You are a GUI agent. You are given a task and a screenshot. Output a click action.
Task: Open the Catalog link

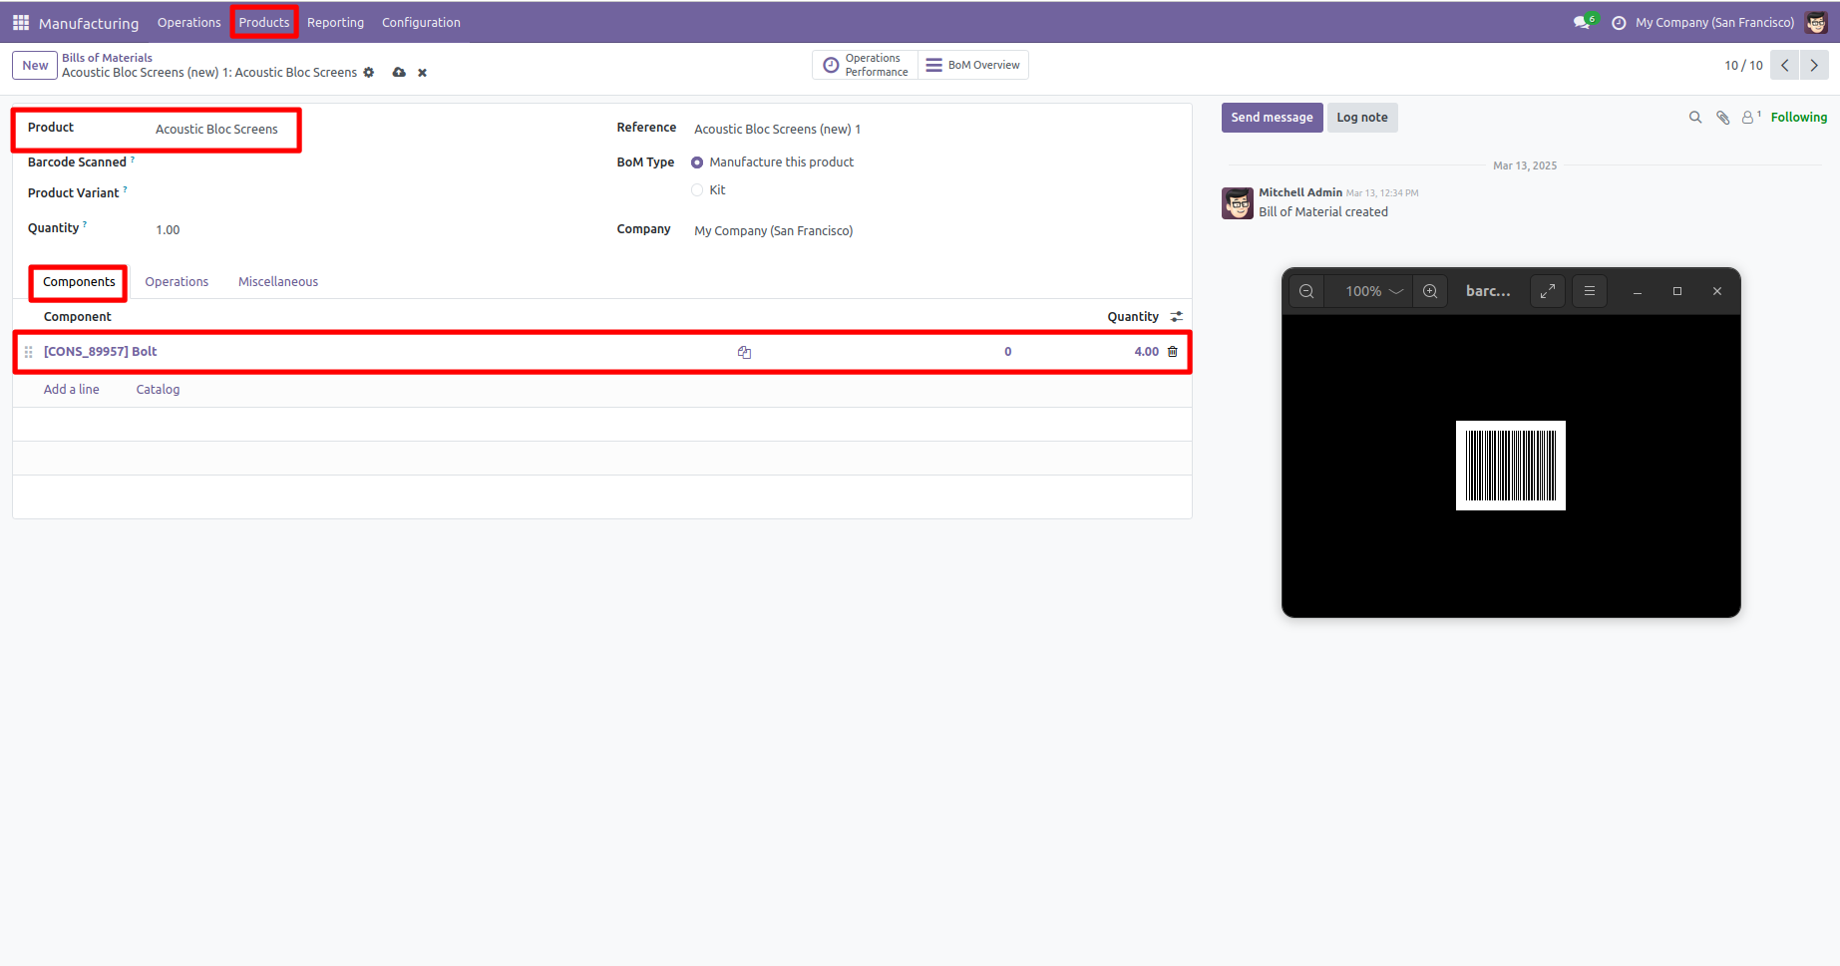(158, 390)
